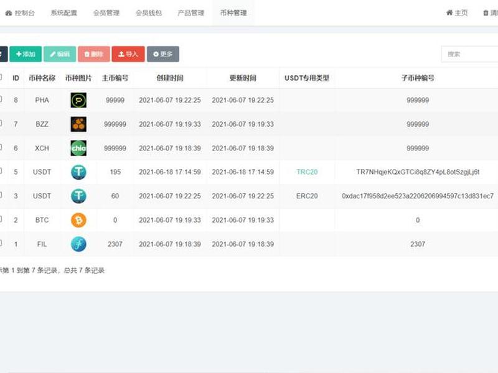The height and width of the screenshot is (373, 498).
Task: Click the PHA coin name cell
Action: pyautogui.click(x=42, y=100)
